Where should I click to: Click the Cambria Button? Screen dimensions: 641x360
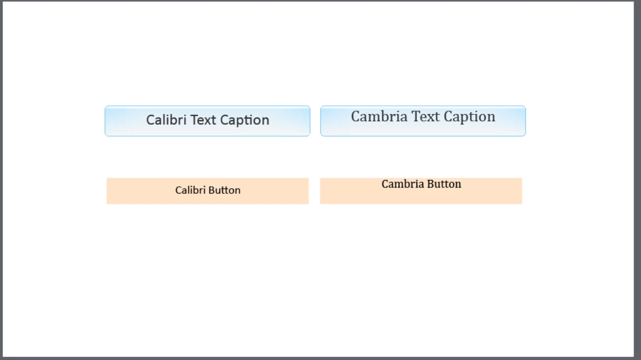[421, 191]
